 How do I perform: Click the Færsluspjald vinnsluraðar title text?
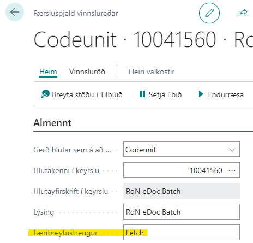pos(76,13)
